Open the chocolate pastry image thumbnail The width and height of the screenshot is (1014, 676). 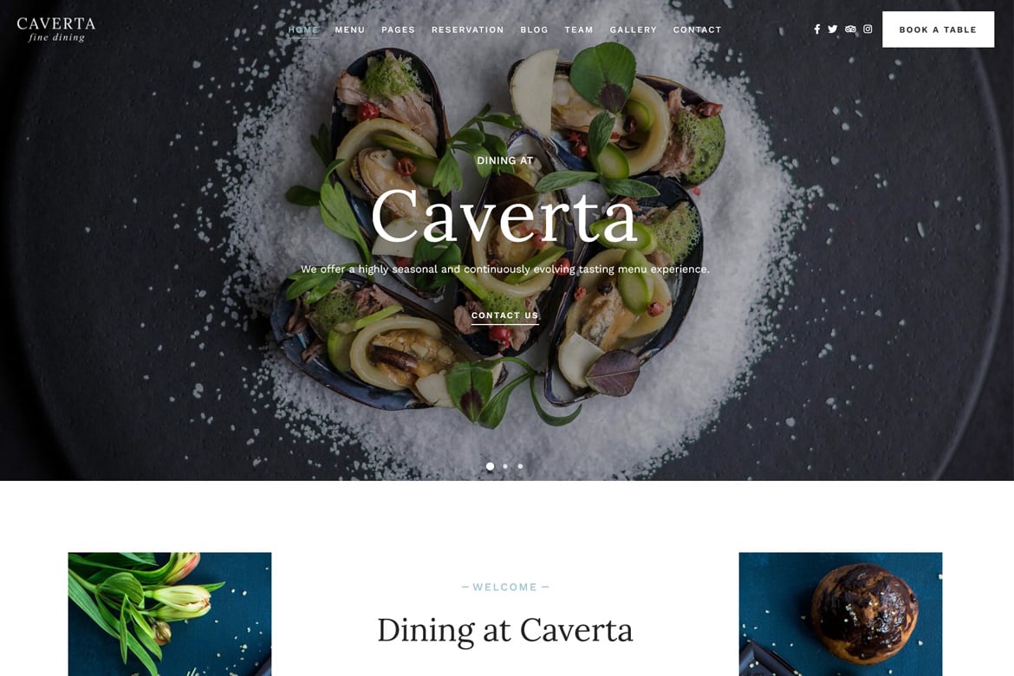(x=841, y=614)
